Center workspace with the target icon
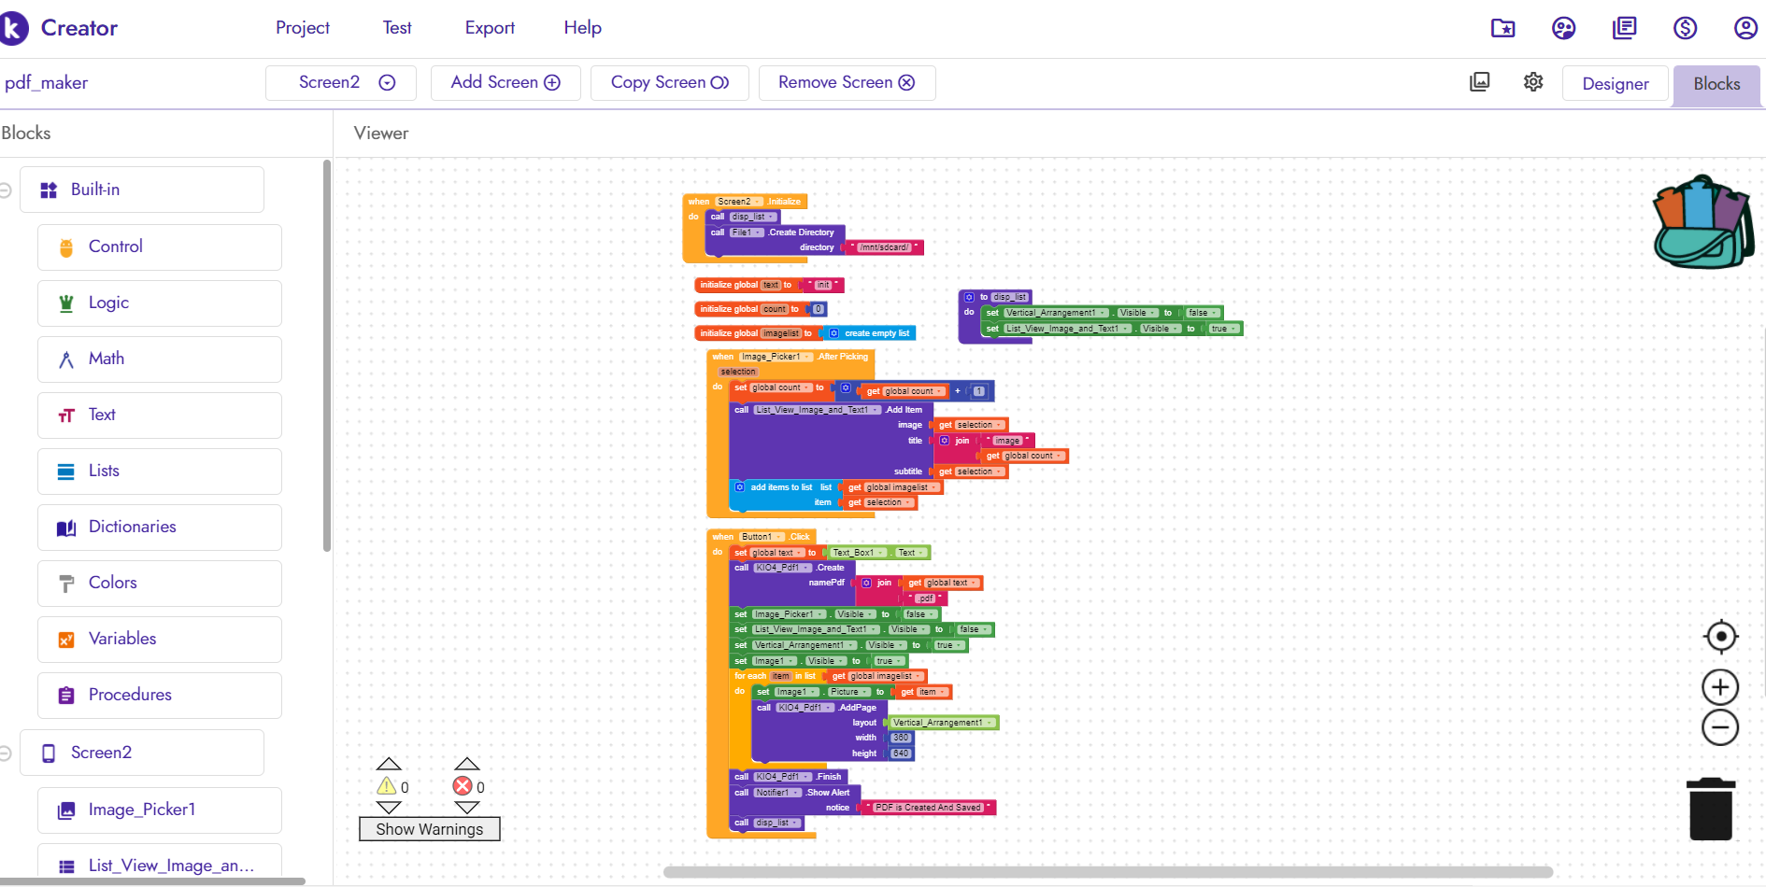This screenshot has width=1766, height=887. tap(1720, 637)
